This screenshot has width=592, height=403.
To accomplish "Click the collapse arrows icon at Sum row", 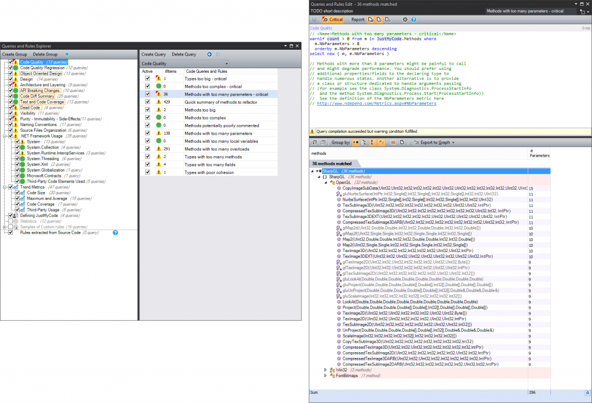I will tap(587, 393).
